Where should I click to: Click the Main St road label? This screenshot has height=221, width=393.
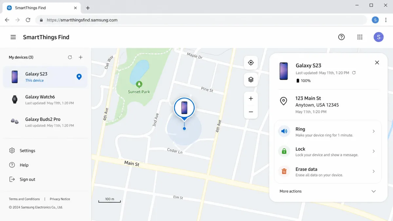tap(132, 163)
